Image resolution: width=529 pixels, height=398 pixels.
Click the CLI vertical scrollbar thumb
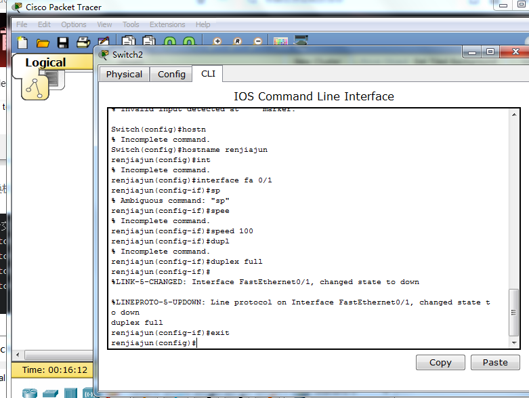pos(513,313)
